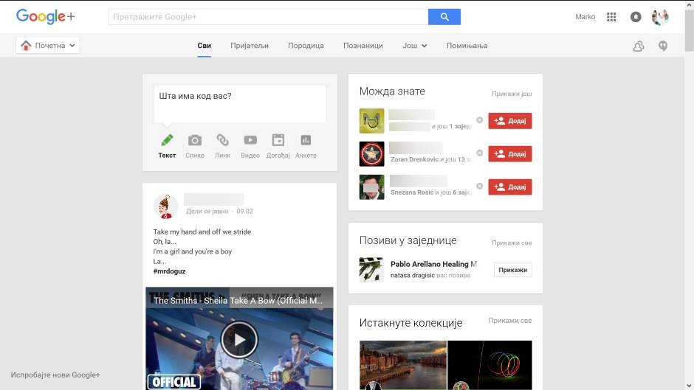This screenshot has width=694, height=390.
Task: Select the Анкете poll icon
Action: click(306, 141)
